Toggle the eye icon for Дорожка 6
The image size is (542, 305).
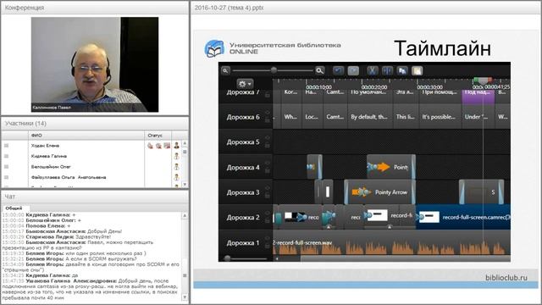tap(268, 113)
